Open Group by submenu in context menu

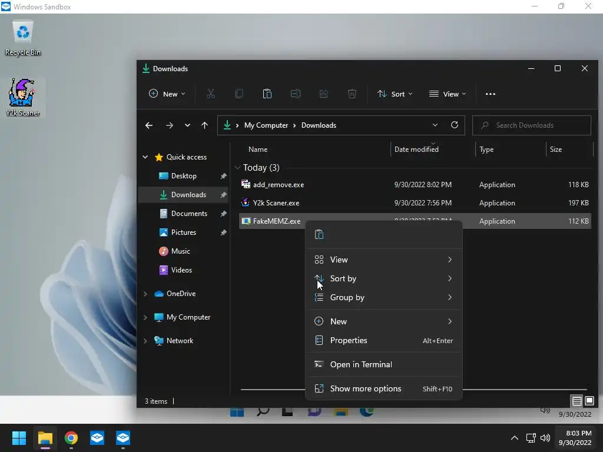click(384, 297)
